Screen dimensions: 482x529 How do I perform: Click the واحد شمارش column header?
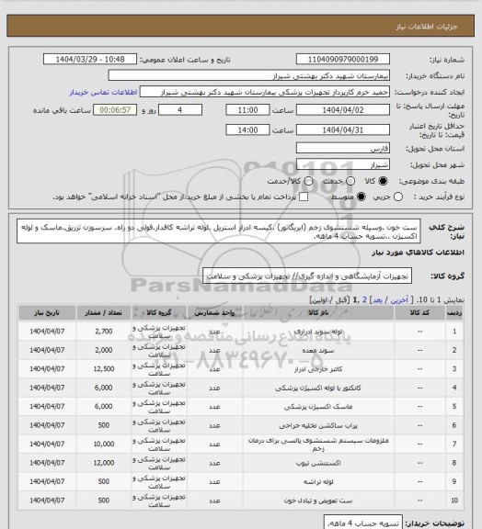(214, 313)
